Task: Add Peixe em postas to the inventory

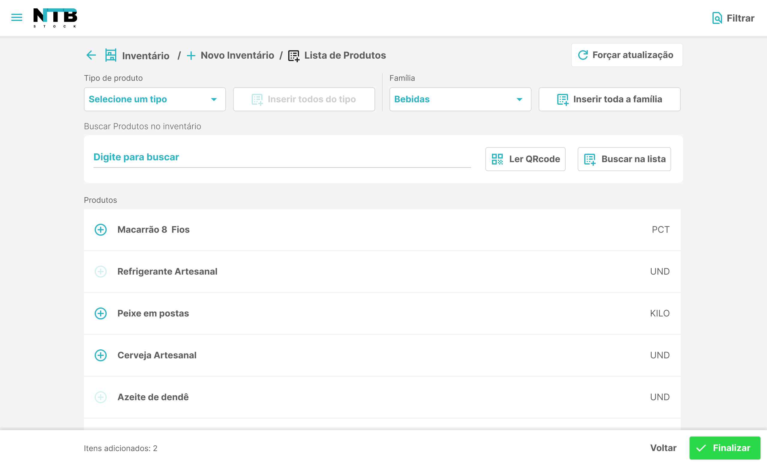Action: [x=100, y=313]
